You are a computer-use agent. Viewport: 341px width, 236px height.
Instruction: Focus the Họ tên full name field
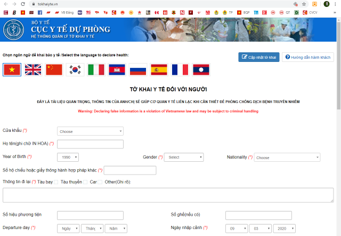click(x=90, y=144)
